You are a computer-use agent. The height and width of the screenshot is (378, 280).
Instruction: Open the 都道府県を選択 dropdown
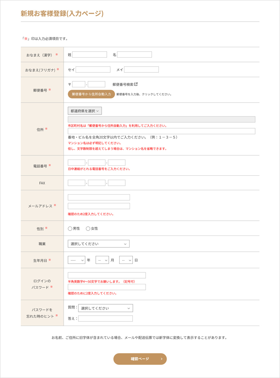click(85, 111)
